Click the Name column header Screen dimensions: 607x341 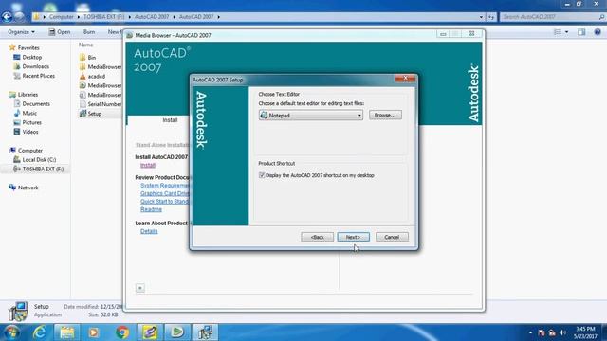coord(86,45)
